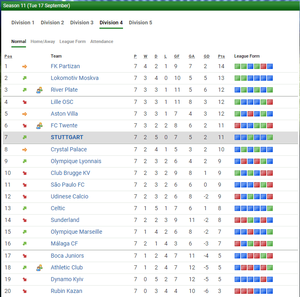300x297 pixels.
Task: Open the Olympique Lyonnais team page
Action: (x=76, y=161)
